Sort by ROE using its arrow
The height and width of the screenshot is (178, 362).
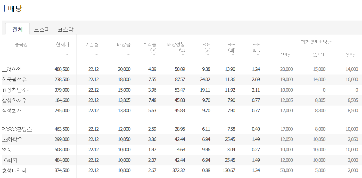[x=208, y=54]
